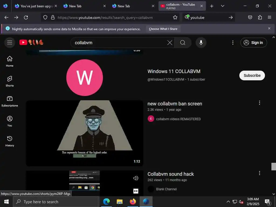The height and width of the screenshot is (207, 276).
Task: Open Shorts in the sidebar
Action: coord(10,81)
